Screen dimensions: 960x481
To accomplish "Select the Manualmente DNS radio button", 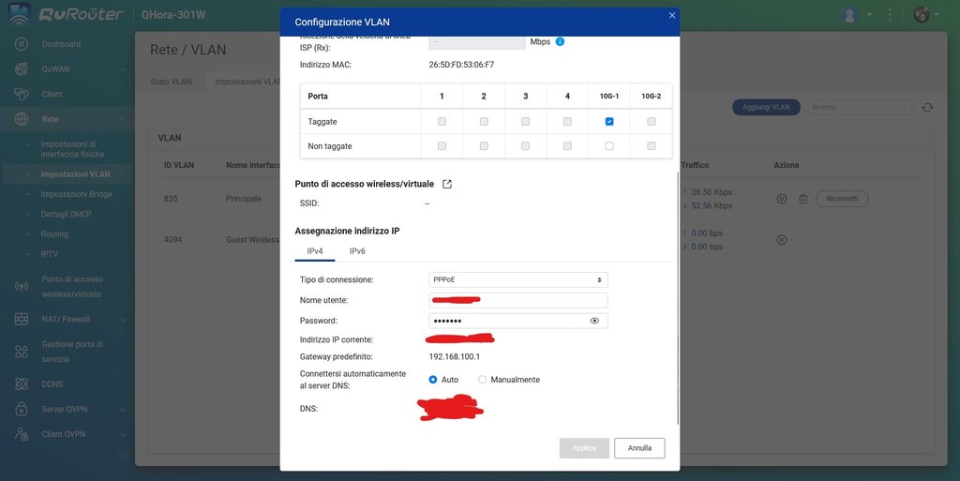I will pos(483,380).
